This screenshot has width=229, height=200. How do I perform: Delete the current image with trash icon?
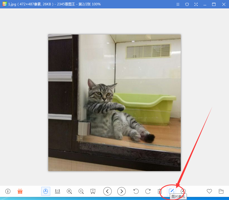coord(160,191)
